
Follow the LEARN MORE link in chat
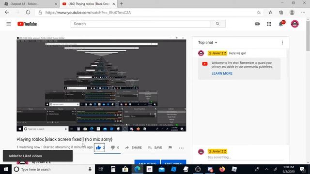(222, 73)
